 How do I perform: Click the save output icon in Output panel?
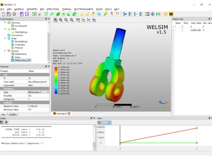(2, 122)
